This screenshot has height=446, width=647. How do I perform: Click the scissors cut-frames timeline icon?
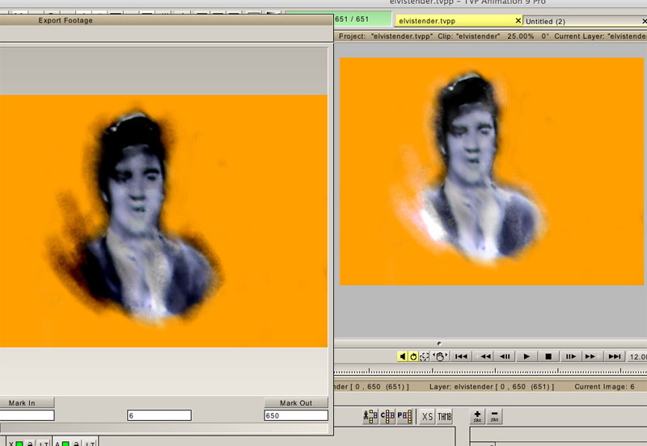pos(370,416)
